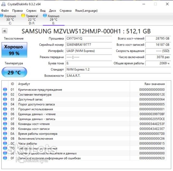173x171 pixels.
Task: Click raw value 0000000000920
Action: click(x=152, y=158)
